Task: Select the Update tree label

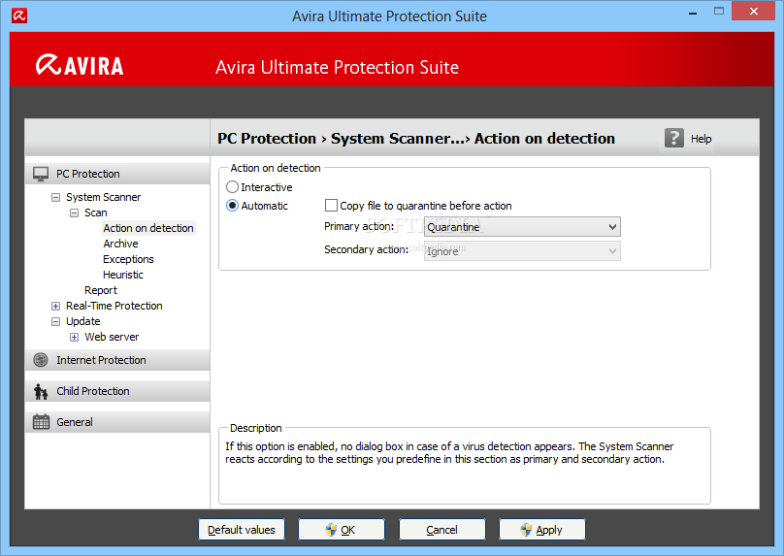Action: [x=83, y=321]
